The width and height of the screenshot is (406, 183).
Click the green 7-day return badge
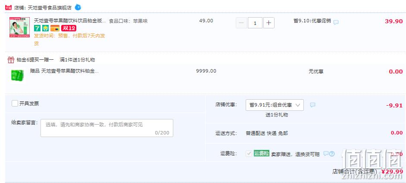point(37,28)
